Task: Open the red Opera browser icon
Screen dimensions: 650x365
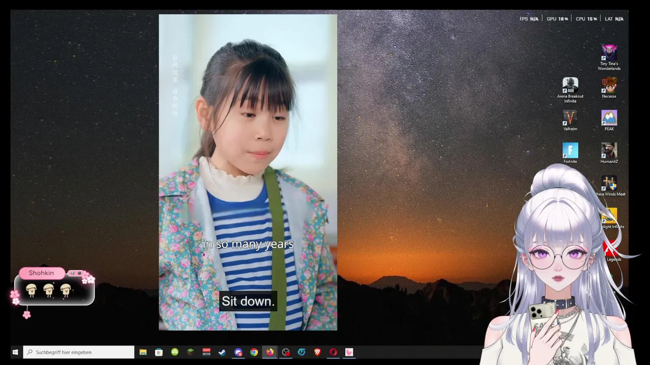Action: point(333,352)
